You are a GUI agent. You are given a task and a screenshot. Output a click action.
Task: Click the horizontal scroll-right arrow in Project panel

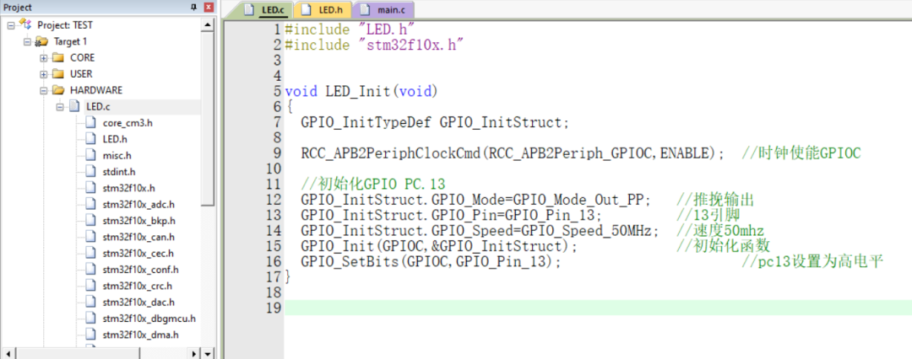tap(195, 353)
